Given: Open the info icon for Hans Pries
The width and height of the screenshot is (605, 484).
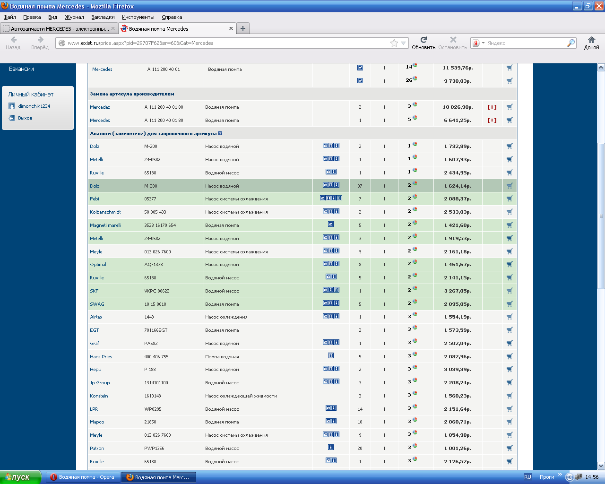Looking at the screenshot, I should tap(331, 355).
